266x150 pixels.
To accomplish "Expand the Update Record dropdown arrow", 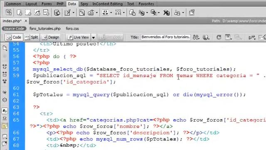I will [x=159, y=13].
